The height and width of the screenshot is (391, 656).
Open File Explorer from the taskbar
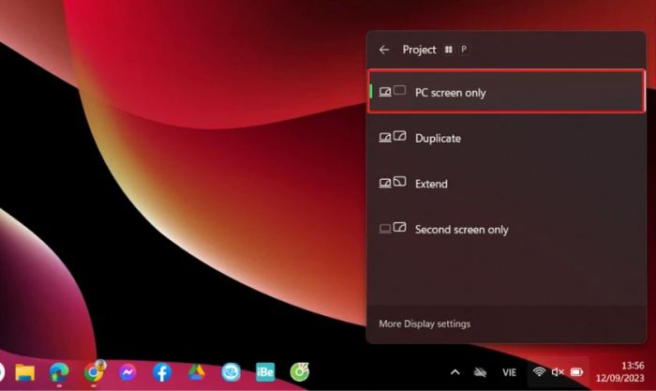click(x=25, y=372)
